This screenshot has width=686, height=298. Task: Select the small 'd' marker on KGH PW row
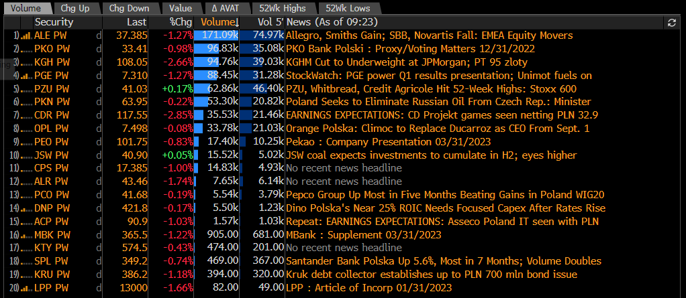(99, 62)
